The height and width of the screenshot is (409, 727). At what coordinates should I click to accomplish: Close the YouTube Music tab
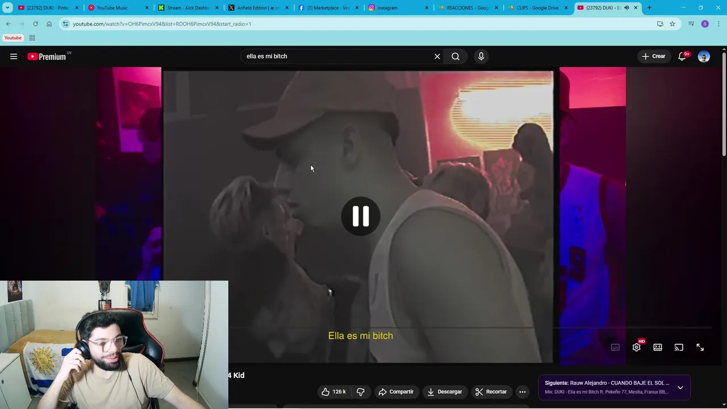tap(147, 8)
